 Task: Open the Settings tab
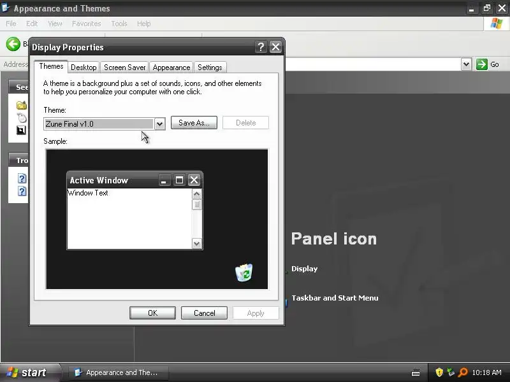point(210,67)
